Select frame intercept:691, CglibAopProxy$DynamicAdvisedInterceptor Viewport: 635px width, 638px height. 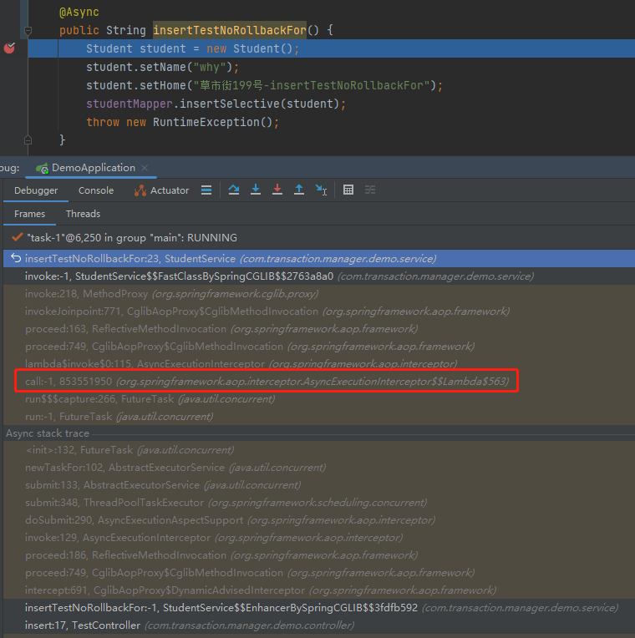(x=319, y=590)
